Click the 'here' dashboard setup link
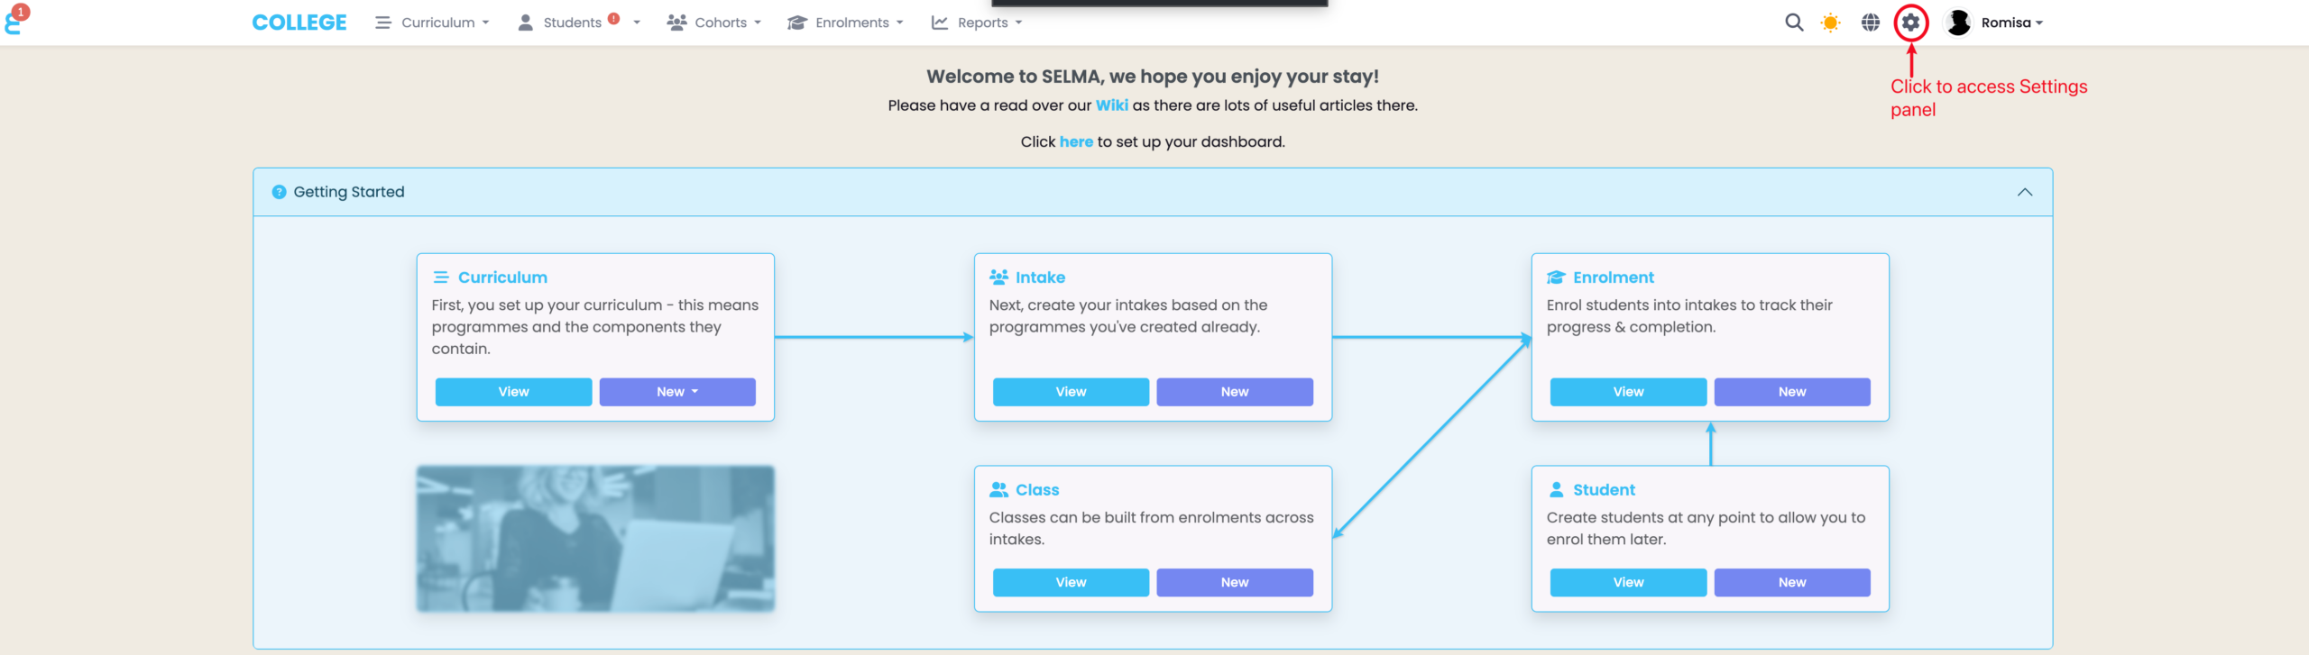Screen dimensions: 2309x655 [x=1076, y=141]
